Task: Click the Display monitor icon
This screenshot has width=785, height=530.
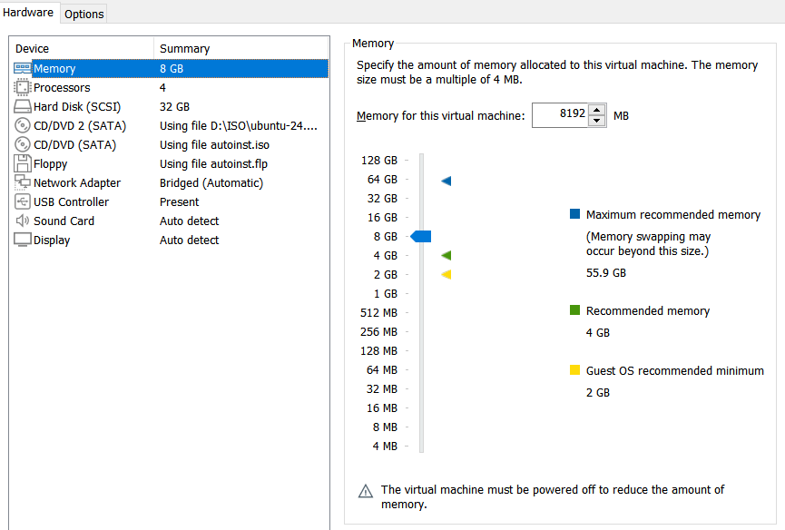Action: (x=23, y=240)
